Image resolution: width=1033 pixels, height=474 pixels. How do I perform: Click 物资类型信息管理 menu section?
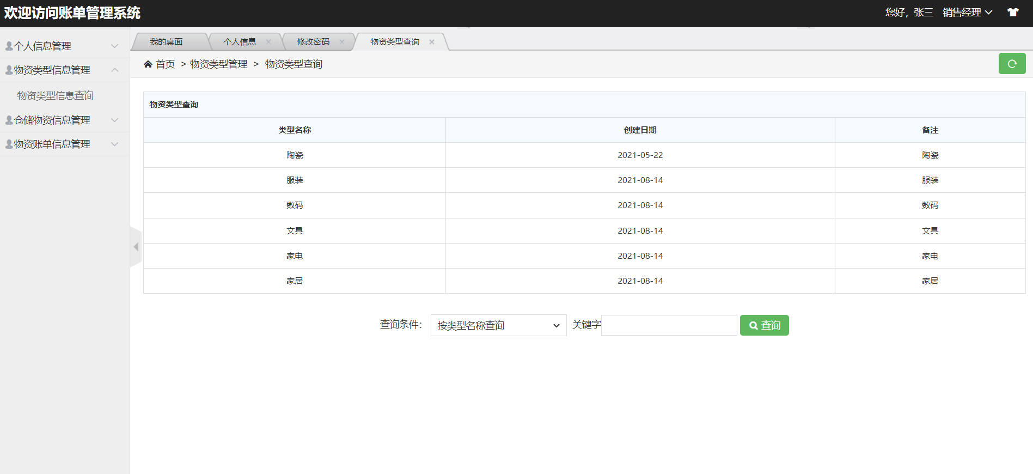click(x=52, y=70)
